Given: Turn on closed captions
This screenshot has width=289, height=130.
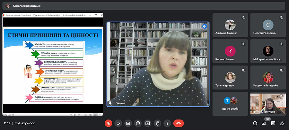Looking at the screenshot, I should pyautogui.click(x=128, y=123).
